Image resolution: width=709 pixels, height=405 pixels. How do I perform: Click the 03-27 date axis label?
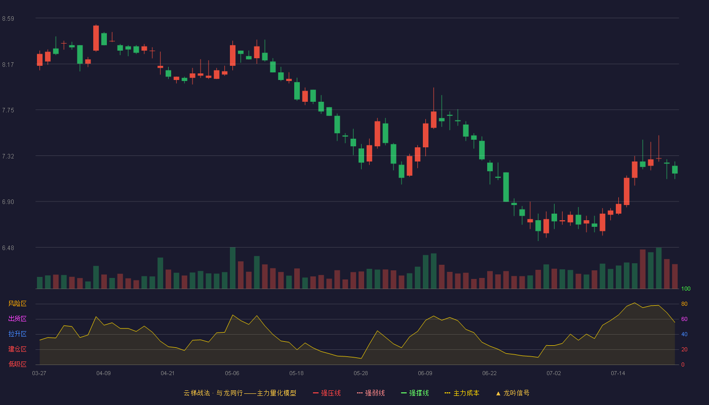click(39, 373)
